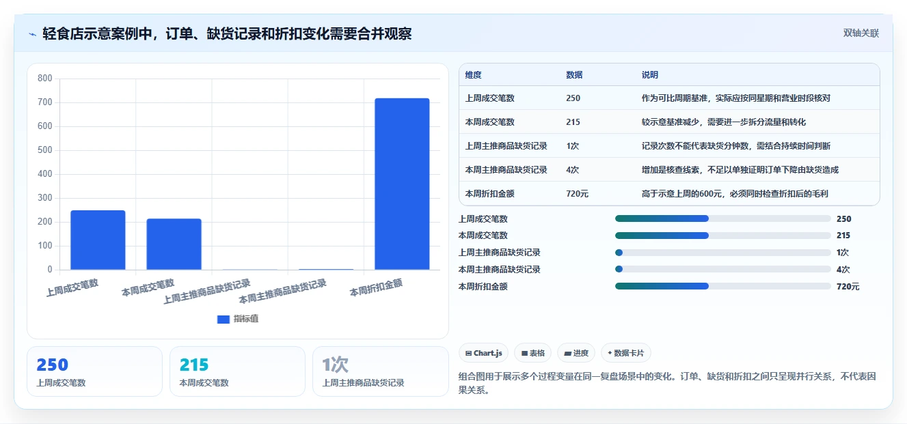
Task: Click the star icon in 数据卡片 chip
Action: (x=610, y=353)
